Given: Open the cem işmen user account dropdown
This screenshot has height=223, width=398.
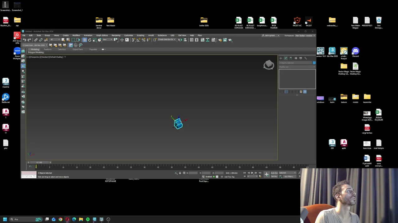Looking at the screenshot, I should [x=271, y=36].
